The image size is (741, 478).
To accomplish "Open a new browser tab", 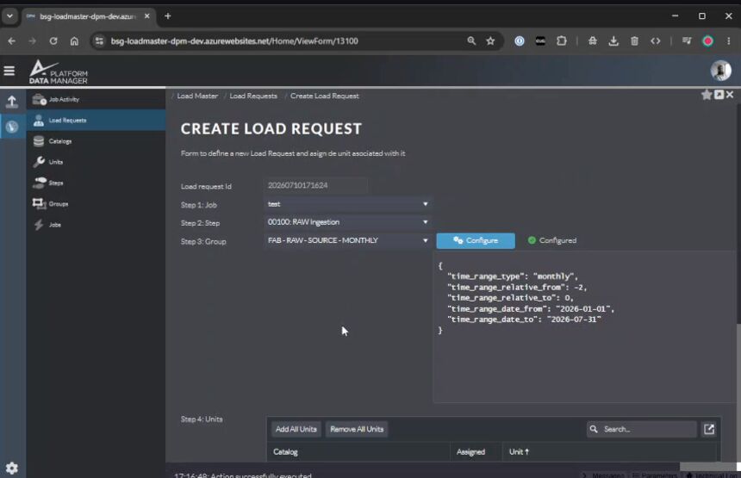I will (168, 16).
